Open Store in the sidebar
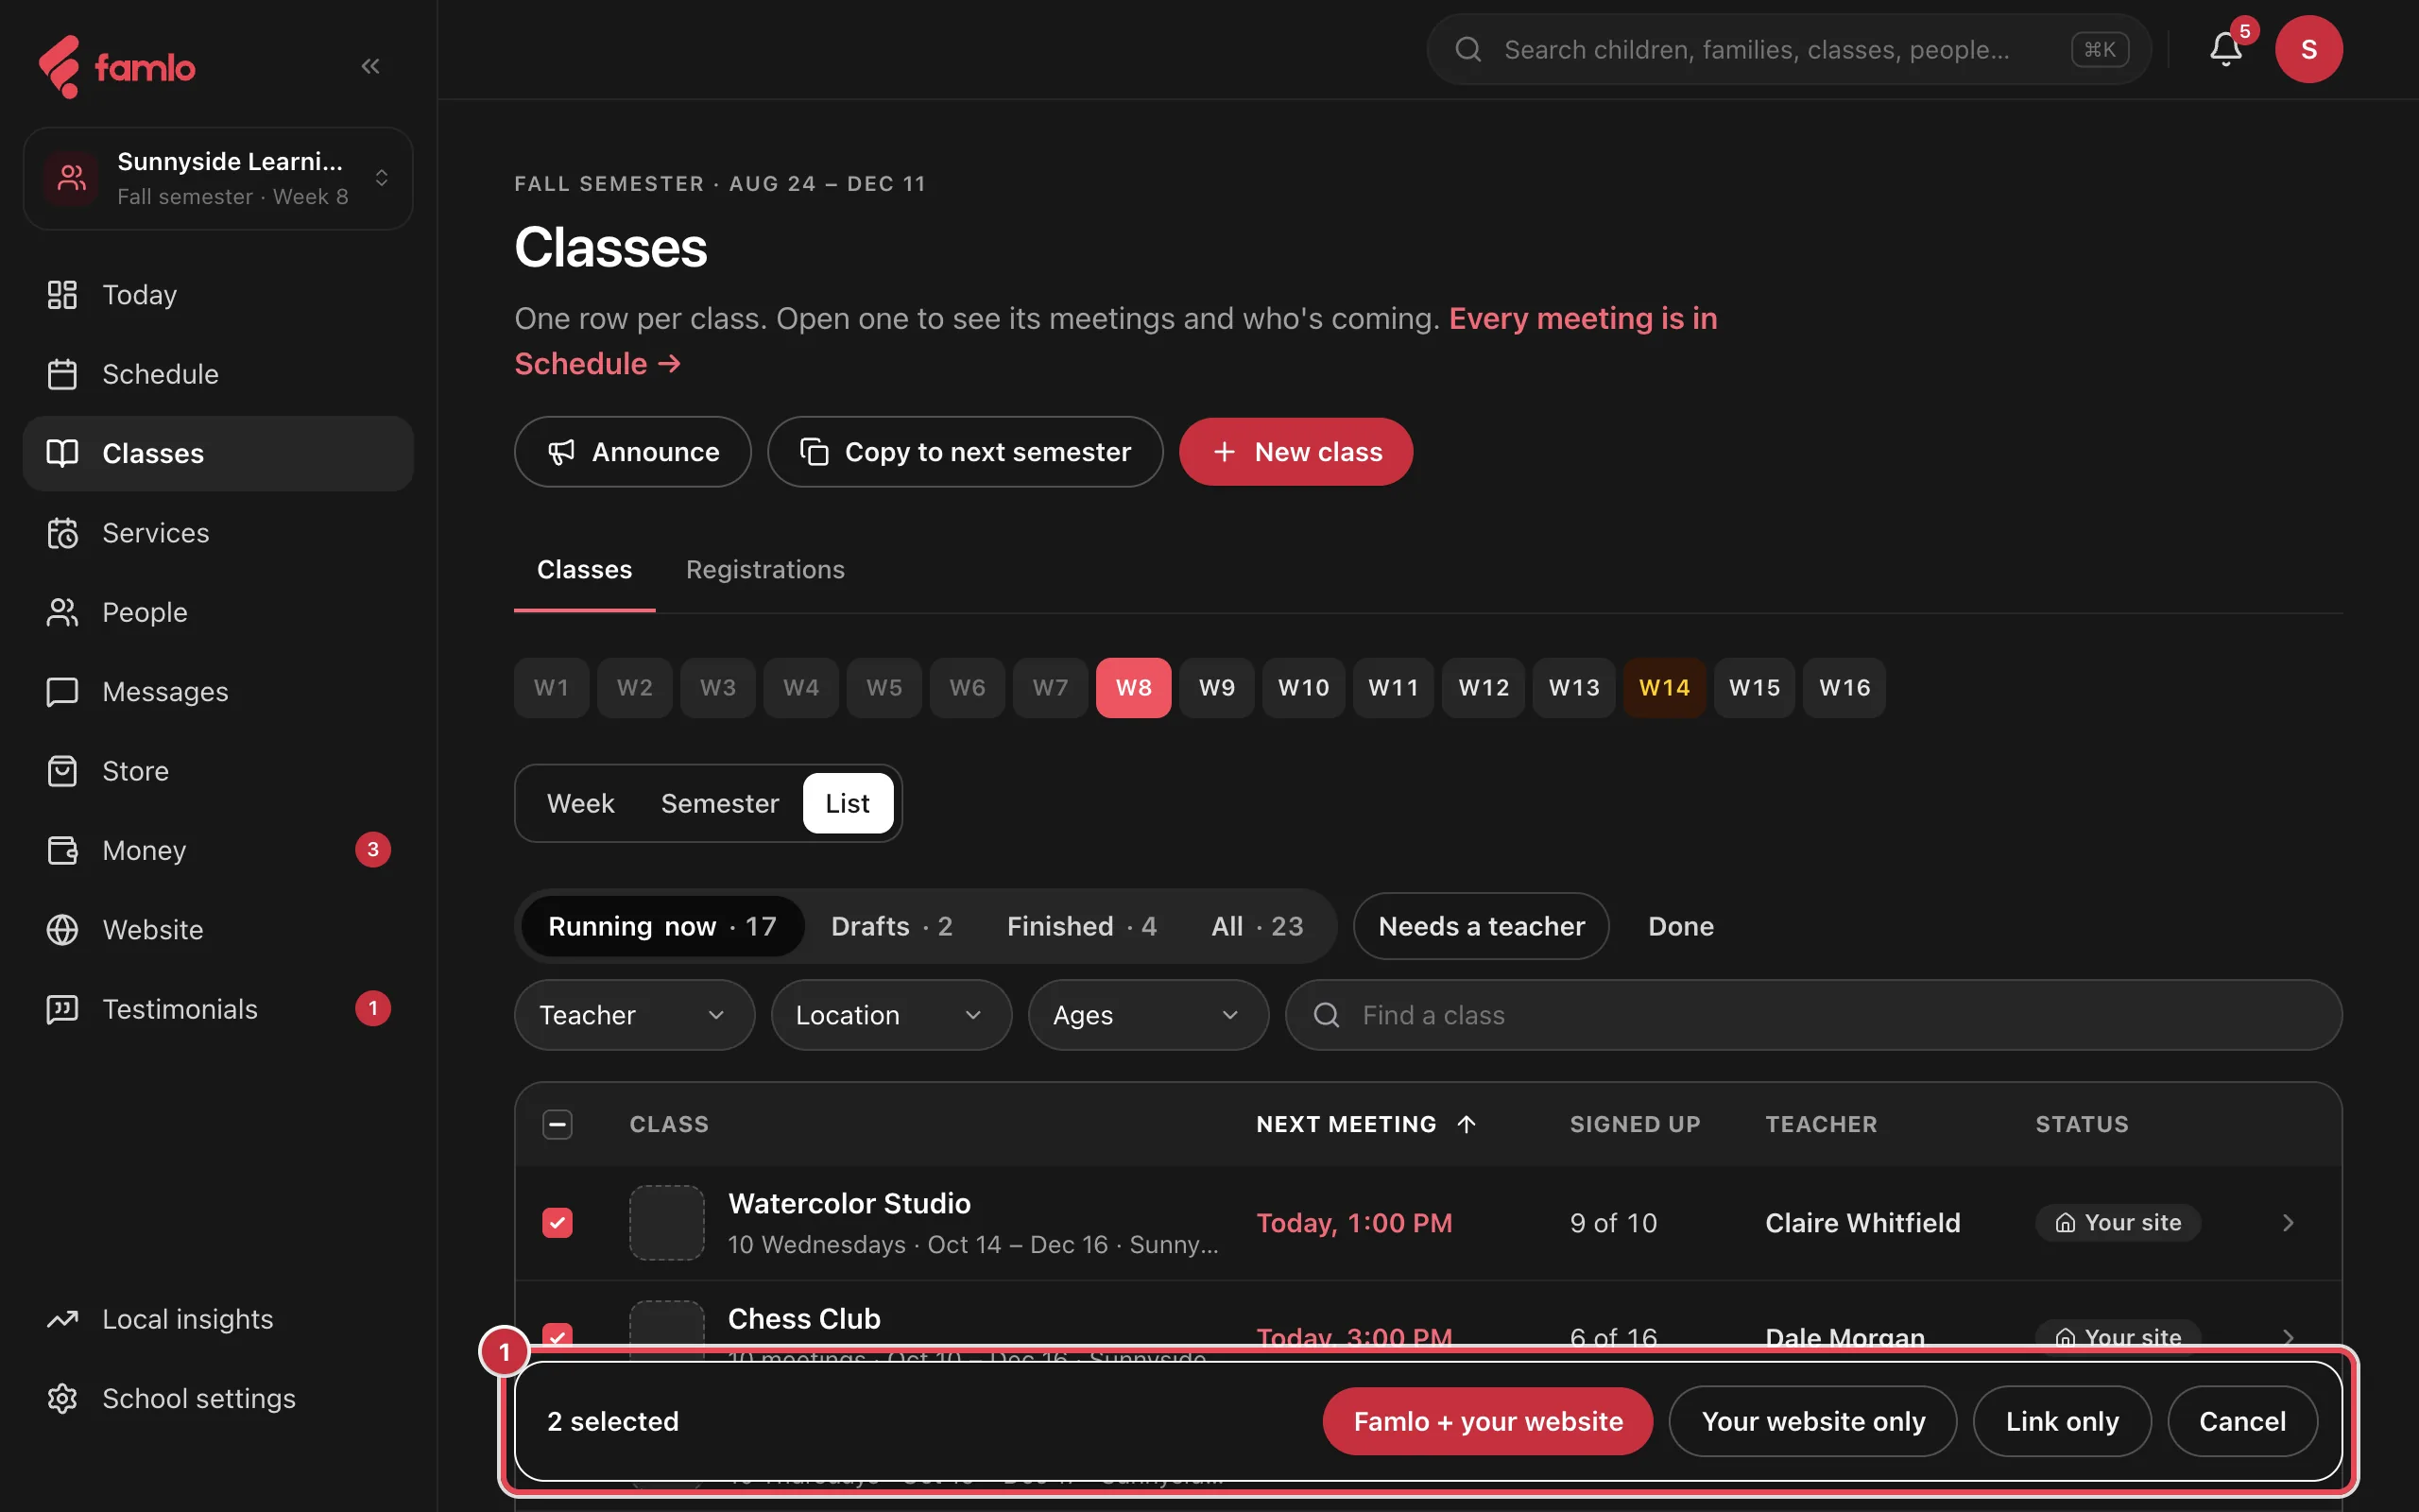Image resolution: width=2419 pixels, height=1512 pixels. click(x=218, y=771)
